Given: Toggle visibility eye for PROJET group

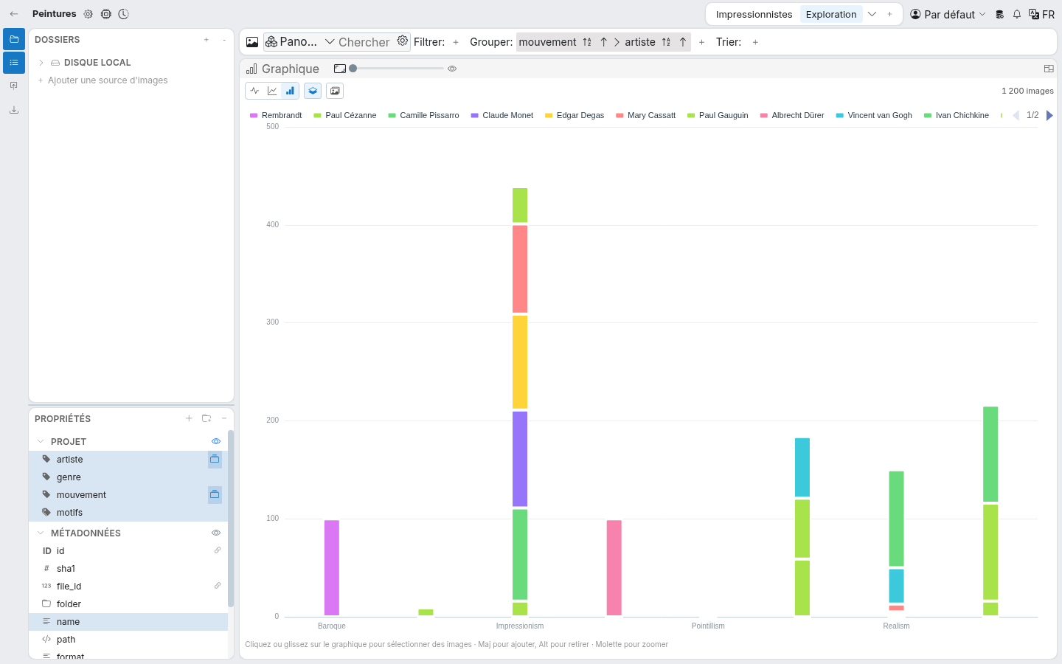Looking at the screenshot, I should tap(216, 441).
